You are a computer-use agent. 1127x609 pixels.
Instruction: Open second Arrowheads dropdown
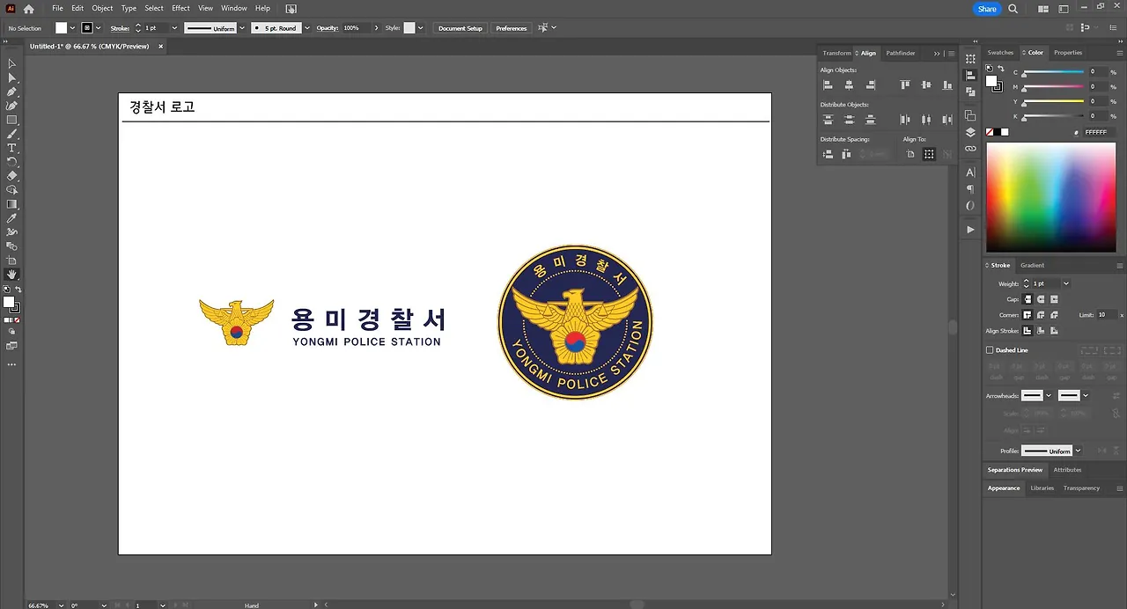[1086, 396]
